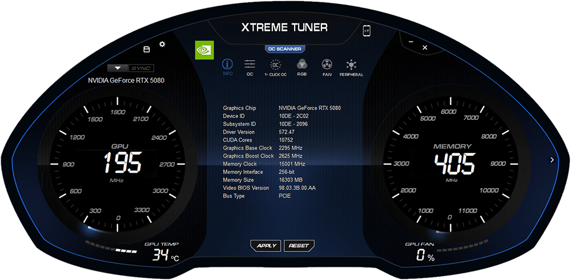Click the Subsystem ID value 10DE - 2096
This screenshot has width=571, height=280.
coord(294,124)
